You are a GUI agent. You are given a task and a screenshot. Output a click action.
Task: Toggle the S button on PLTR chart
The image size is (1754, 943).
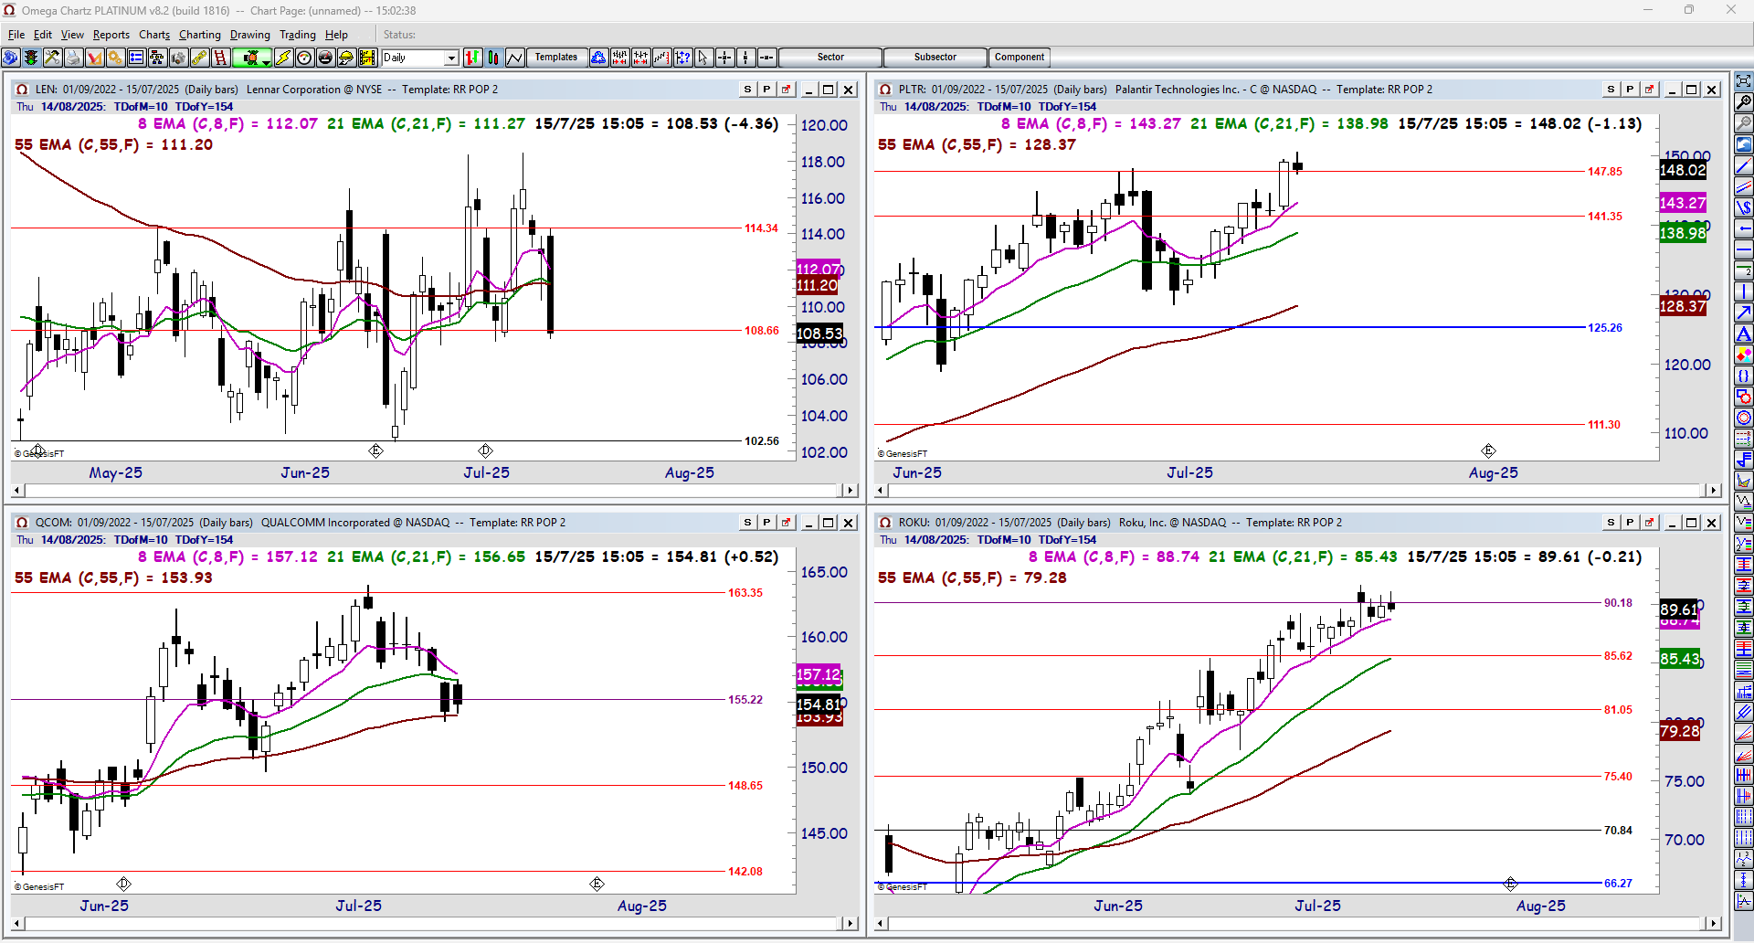tap(1611, 90)
